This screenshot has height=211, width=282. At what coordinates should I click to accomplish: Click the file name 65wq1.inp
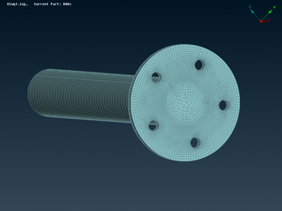[17, 4]
